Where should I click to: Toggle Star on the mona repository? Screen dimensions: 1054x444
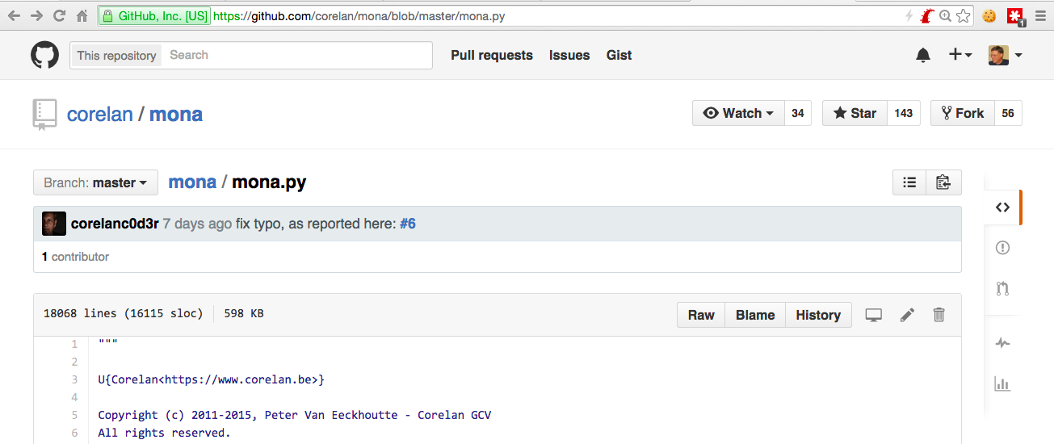pos(855,113)
